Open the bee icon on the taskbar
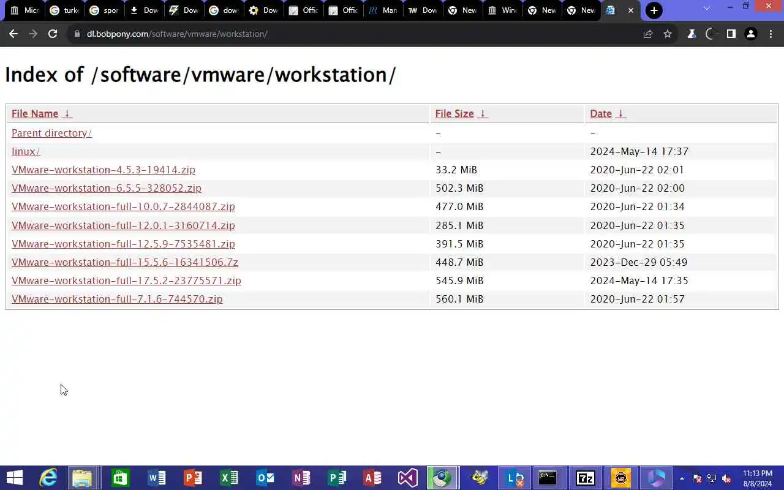This screenshot has width=784, height=490. pos(479,478)
